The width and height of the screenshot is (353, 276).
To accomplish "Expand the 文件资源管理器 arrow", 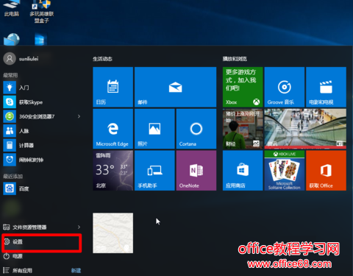I will pyautogui.click(x=79, y=227).
